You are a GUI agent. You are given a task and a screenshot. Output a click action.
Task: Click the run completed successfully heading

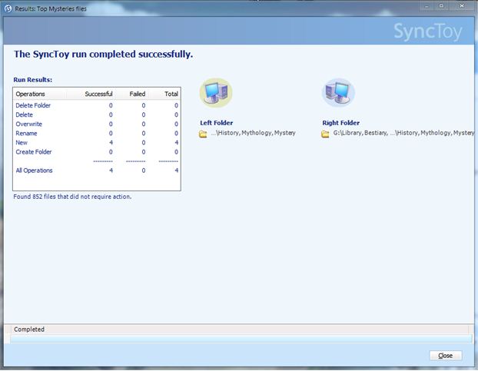tap(103, 55)
